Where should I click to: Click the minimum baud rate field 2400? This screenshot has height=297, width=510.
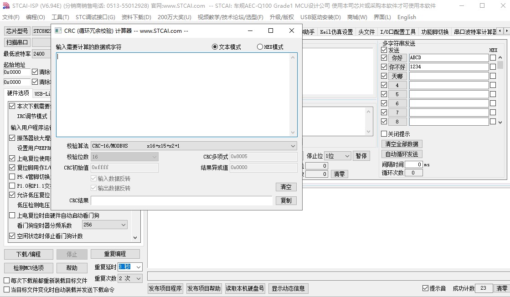[x=41, y=54]
